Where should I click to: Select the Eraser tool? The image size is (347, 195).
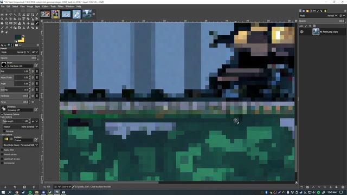point(7,28)
